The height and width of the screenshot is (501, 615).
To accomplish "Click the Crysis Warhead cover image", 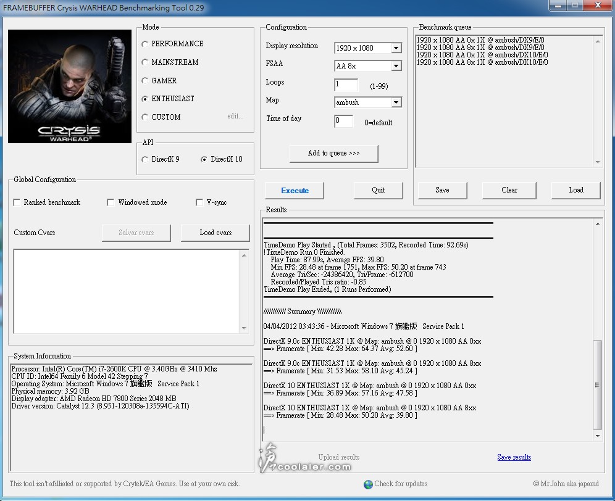I will pyautogui.click(x=70, y=86).
